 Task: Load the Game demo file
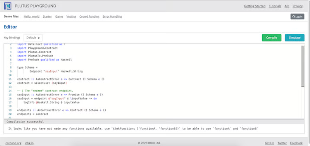coord(59,17)
